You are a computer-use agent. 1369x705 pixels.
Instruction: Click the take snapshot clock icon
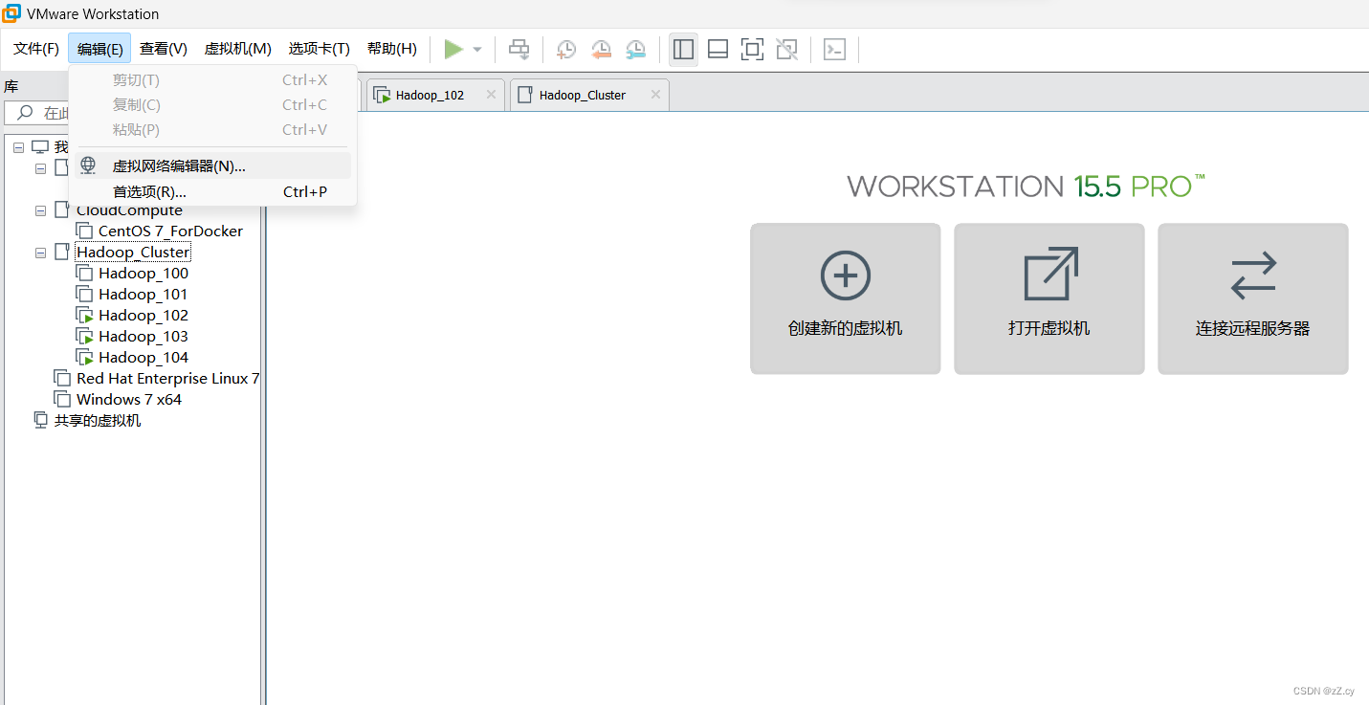[566, 49]
